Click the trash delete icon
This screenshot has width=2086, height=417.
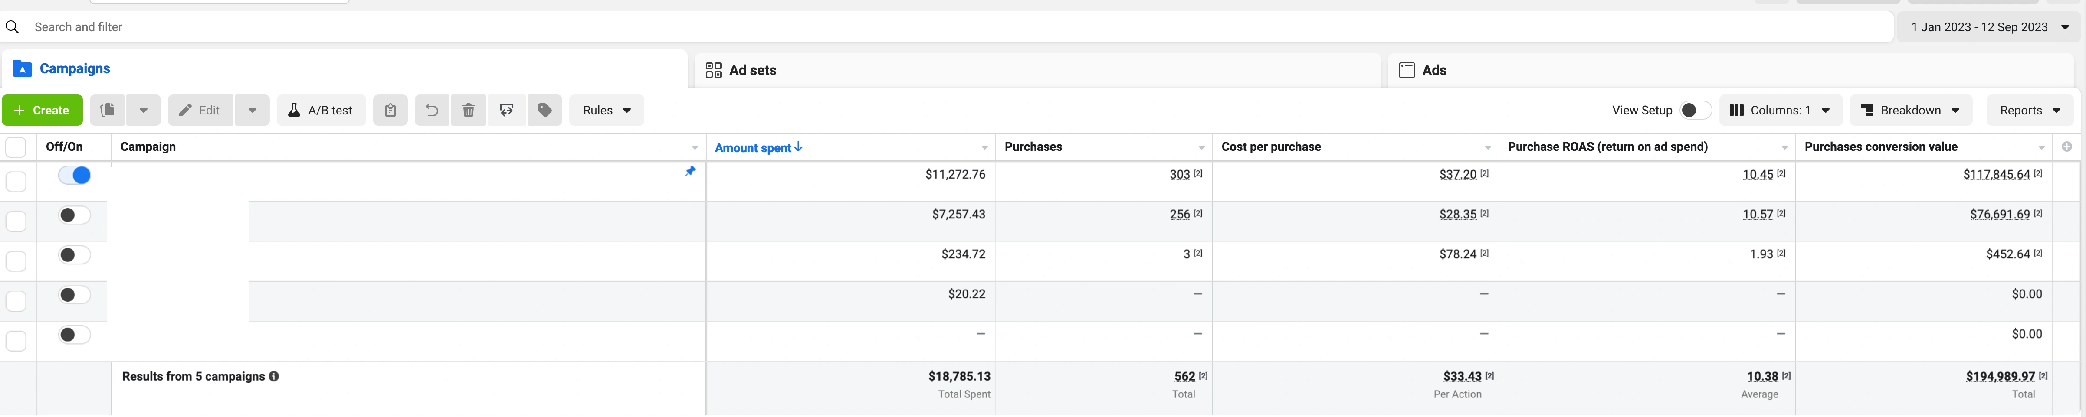click(468, 110)
